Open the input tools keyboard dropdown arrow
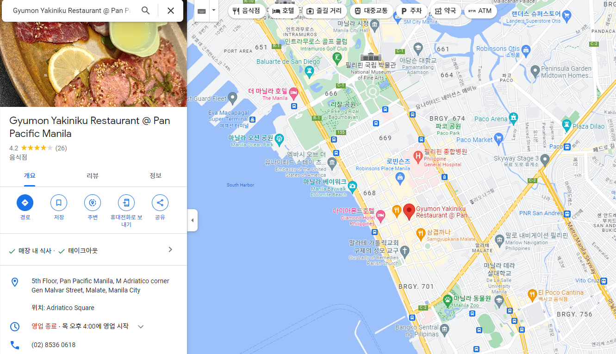This screenshot has width=616, height=354. point(213,10)
